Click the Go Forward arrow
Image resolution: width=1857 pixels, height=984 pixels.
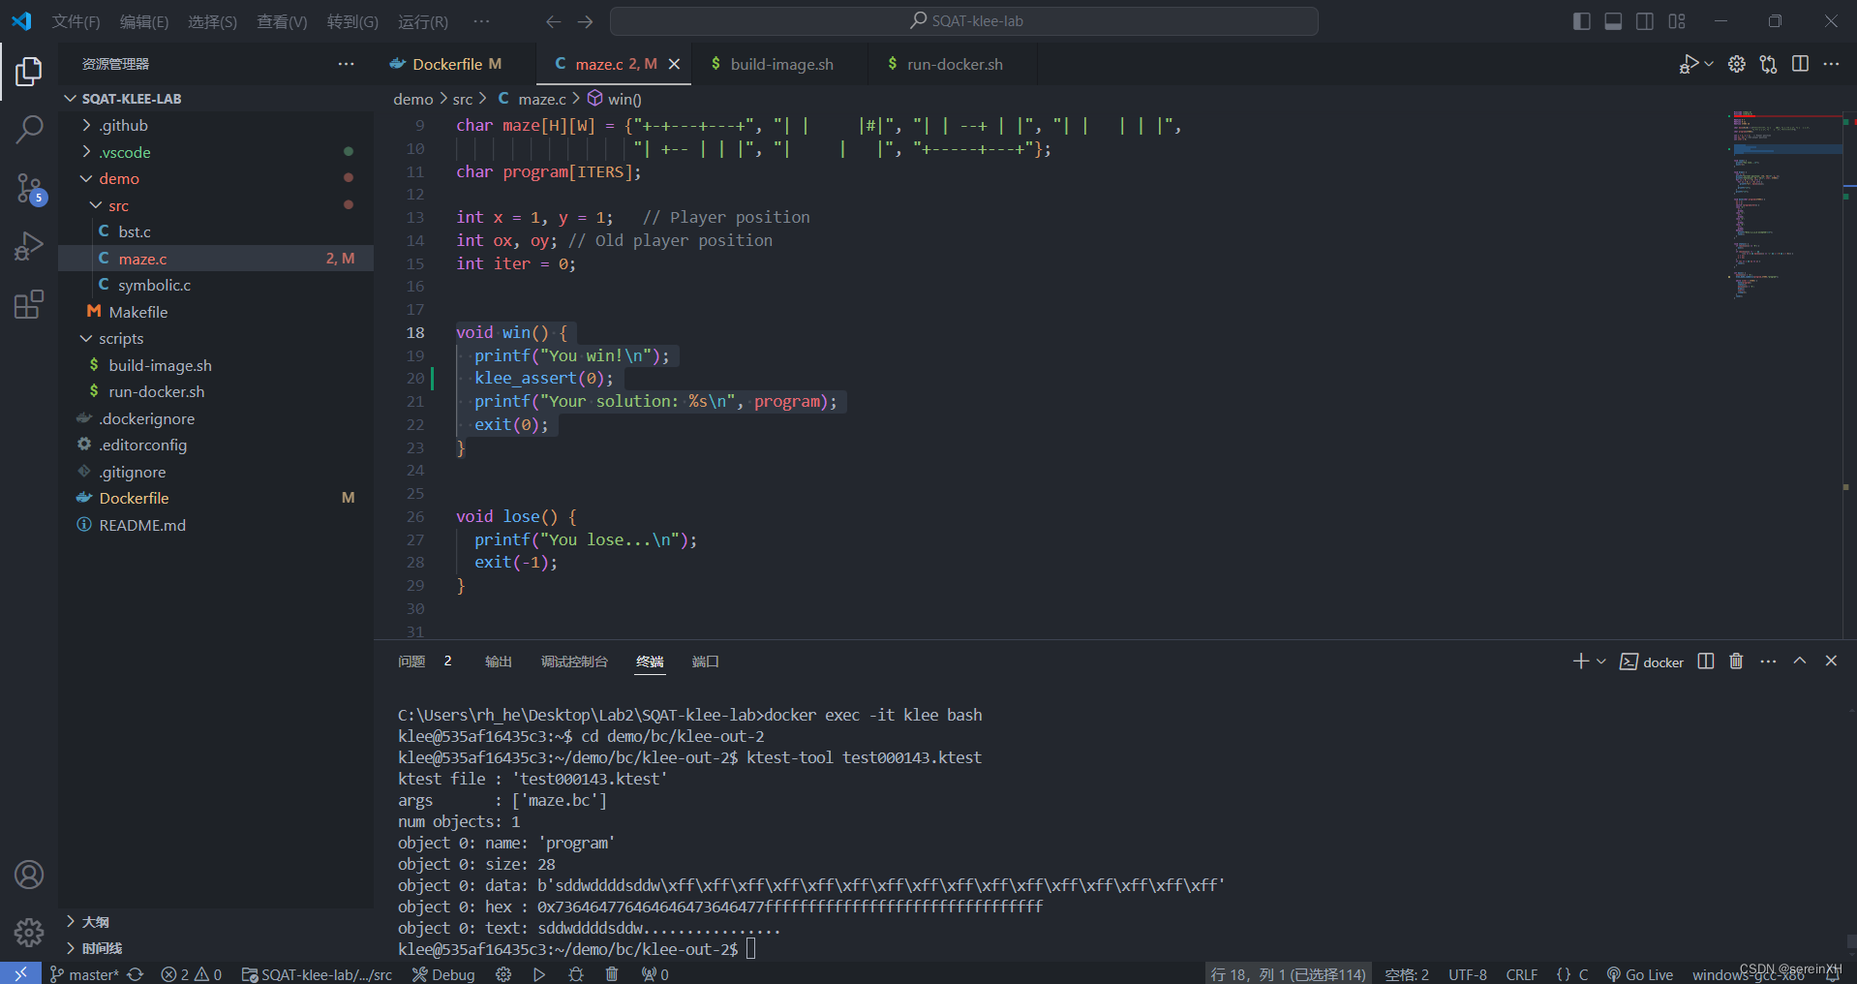(x=586, y=21)
